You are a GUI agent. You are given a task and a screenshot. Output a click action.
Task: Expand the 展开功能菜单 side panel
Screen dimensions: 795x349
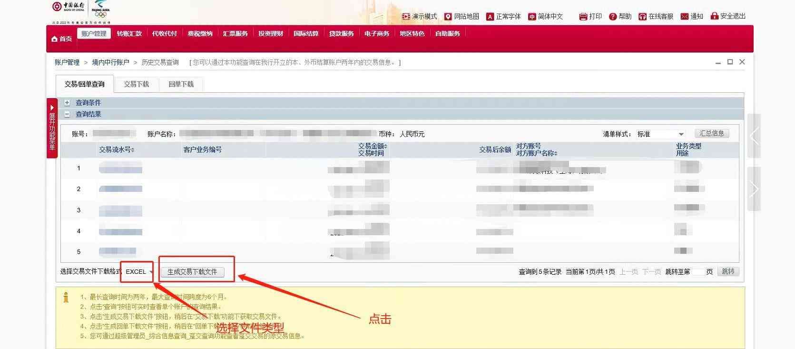point(52,128)
